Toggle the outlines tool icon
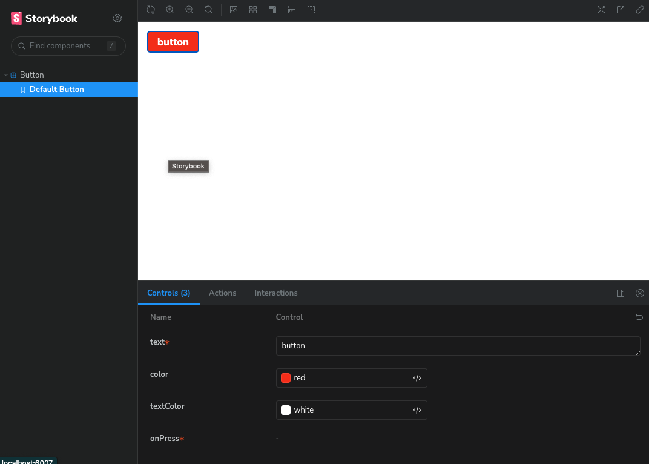The image size is (649, 464). tap(311, 10)
